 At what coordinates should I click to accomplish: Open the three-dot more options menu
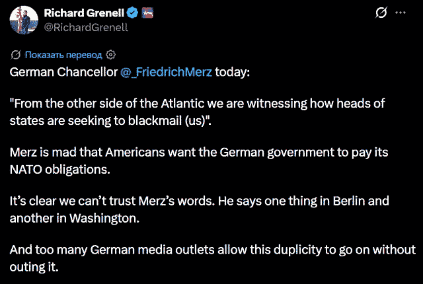[401, 13]
